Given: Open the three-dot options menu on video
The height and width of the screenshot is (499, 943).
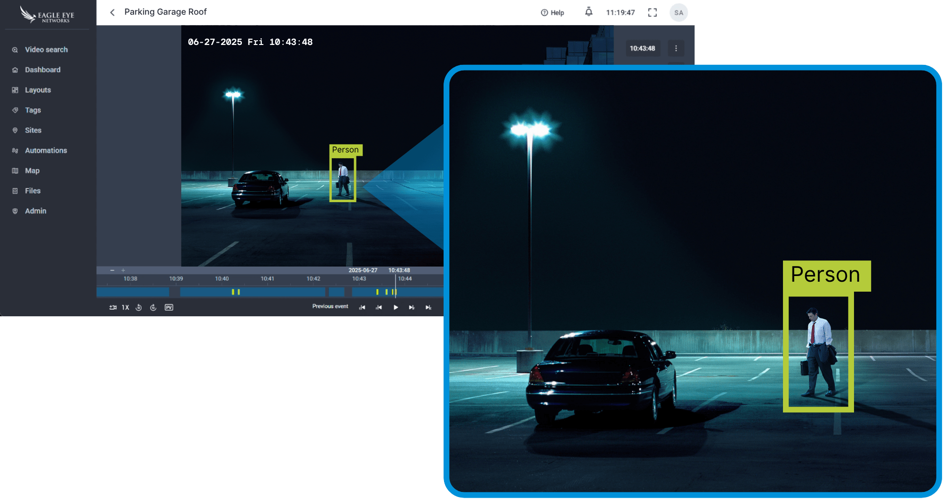Looking at the screenshot, I should [x=676, y=48].
